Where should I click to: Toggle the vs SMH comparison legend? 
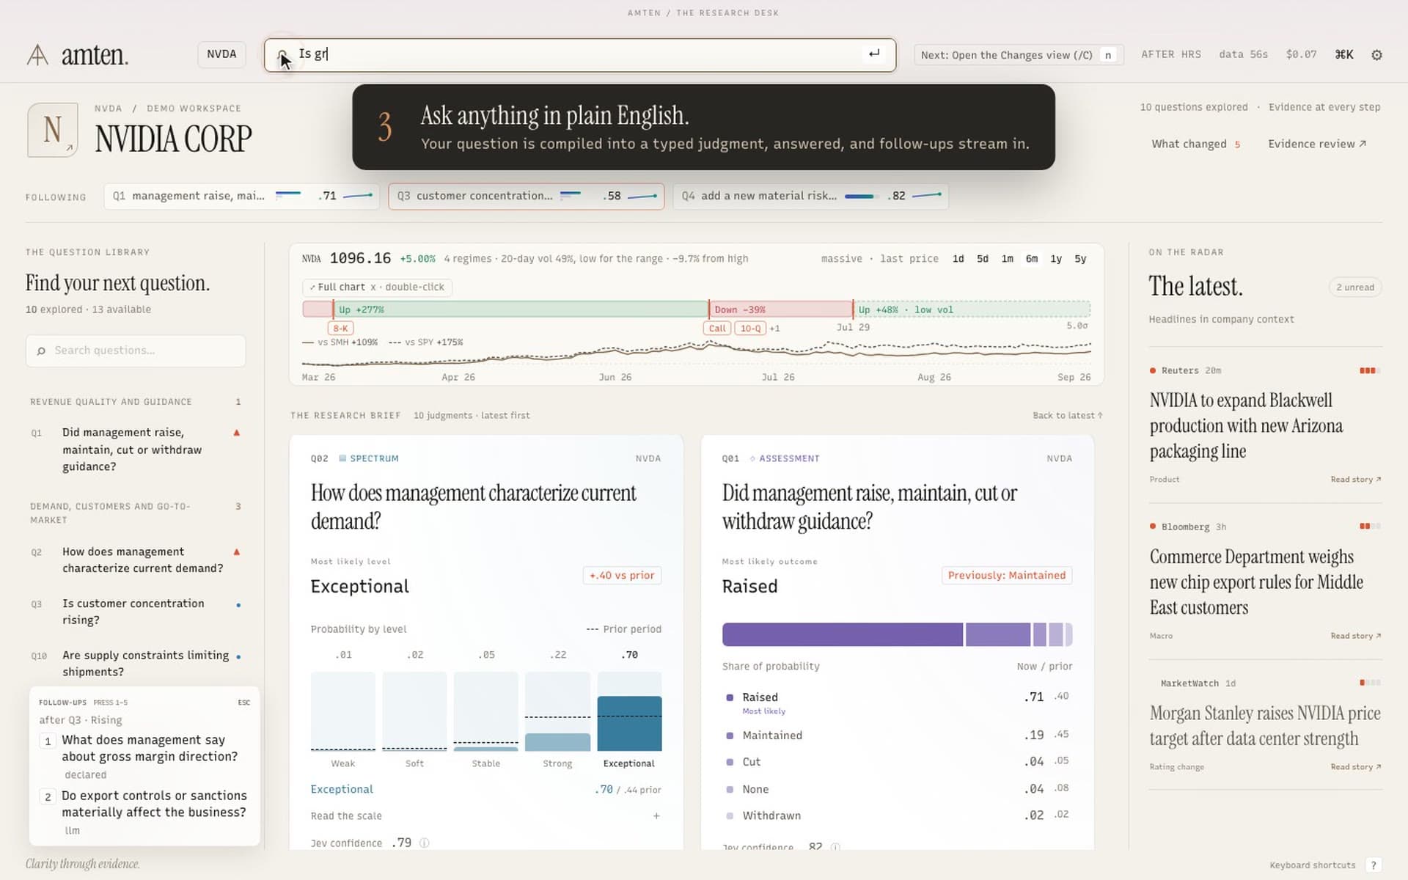click(340, 342)
